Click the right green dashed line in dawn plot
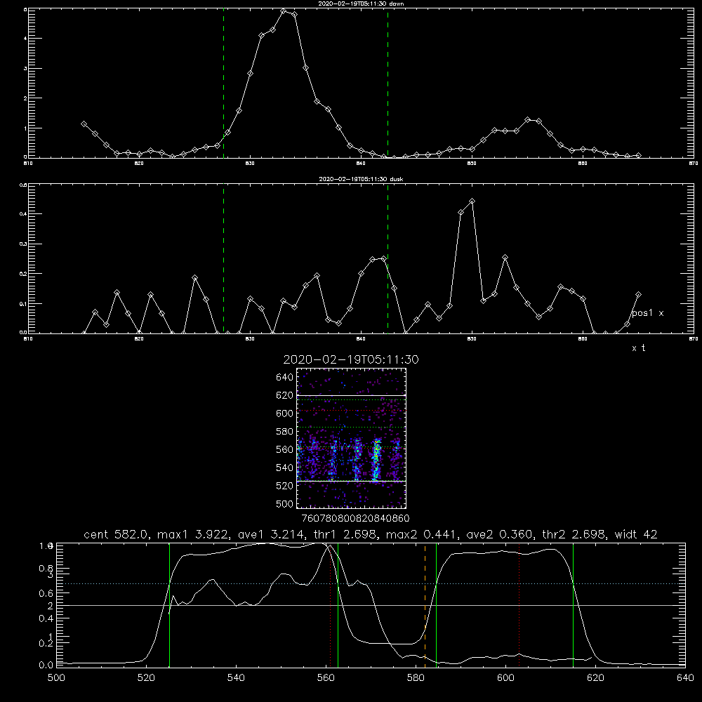Image resolution: width=702 pixels, height=702 pixels. point(388,83)
